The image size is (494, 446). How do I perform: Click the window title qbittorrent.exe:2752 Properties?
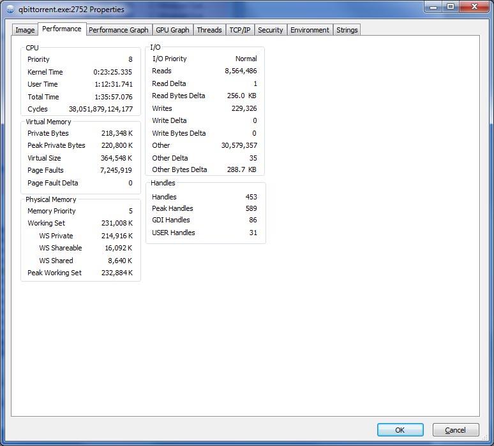point(71,10)
